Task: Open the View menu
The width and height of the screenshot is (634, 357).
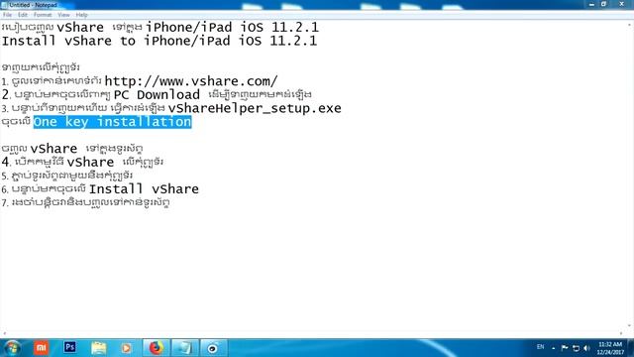Action: coord(63,15)
